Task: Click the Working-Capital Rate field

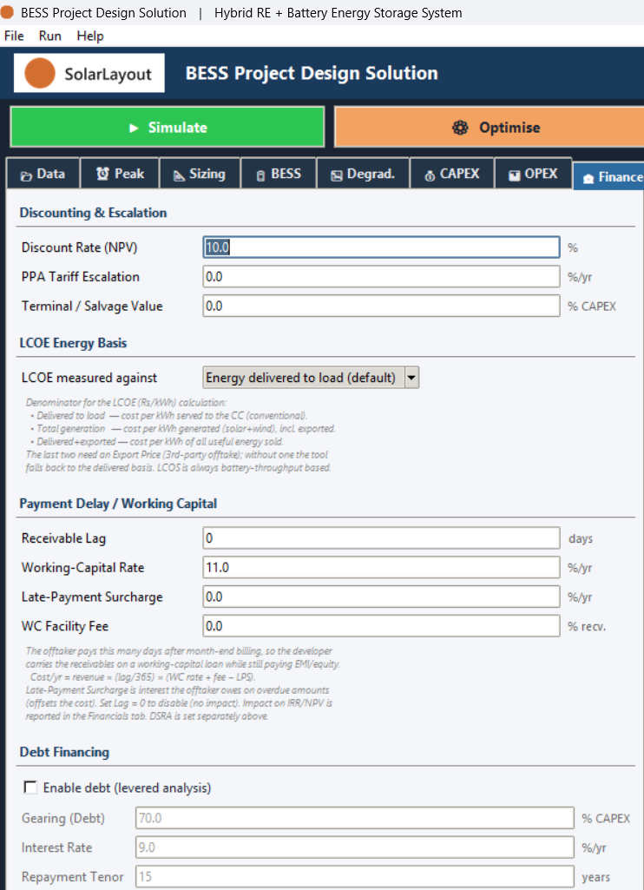Action: (x=381, y=568)
